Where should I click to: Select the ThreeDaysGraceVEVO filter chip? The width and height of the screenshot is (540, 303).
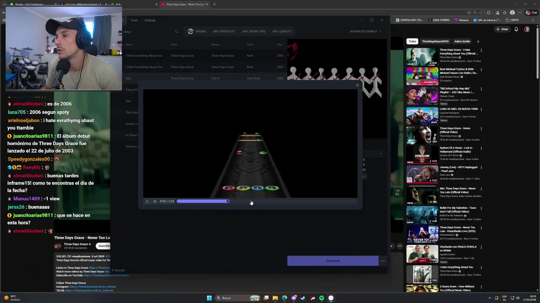coord(435,41)
